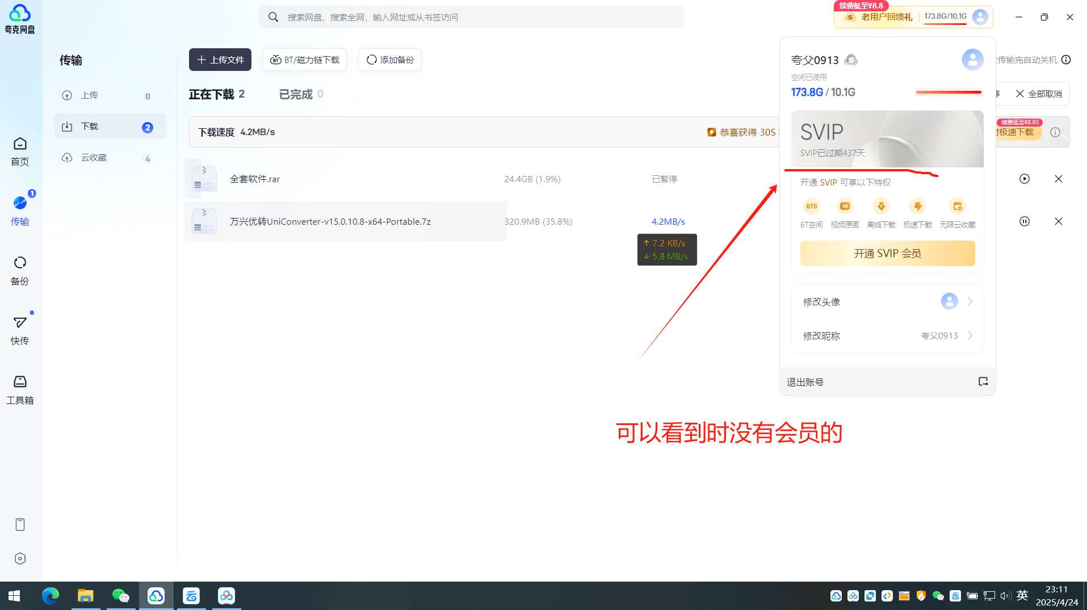Click 全部取消 to cancel all downloads
This screenshot has height=610, width=1087.
tap(1039, 94)
